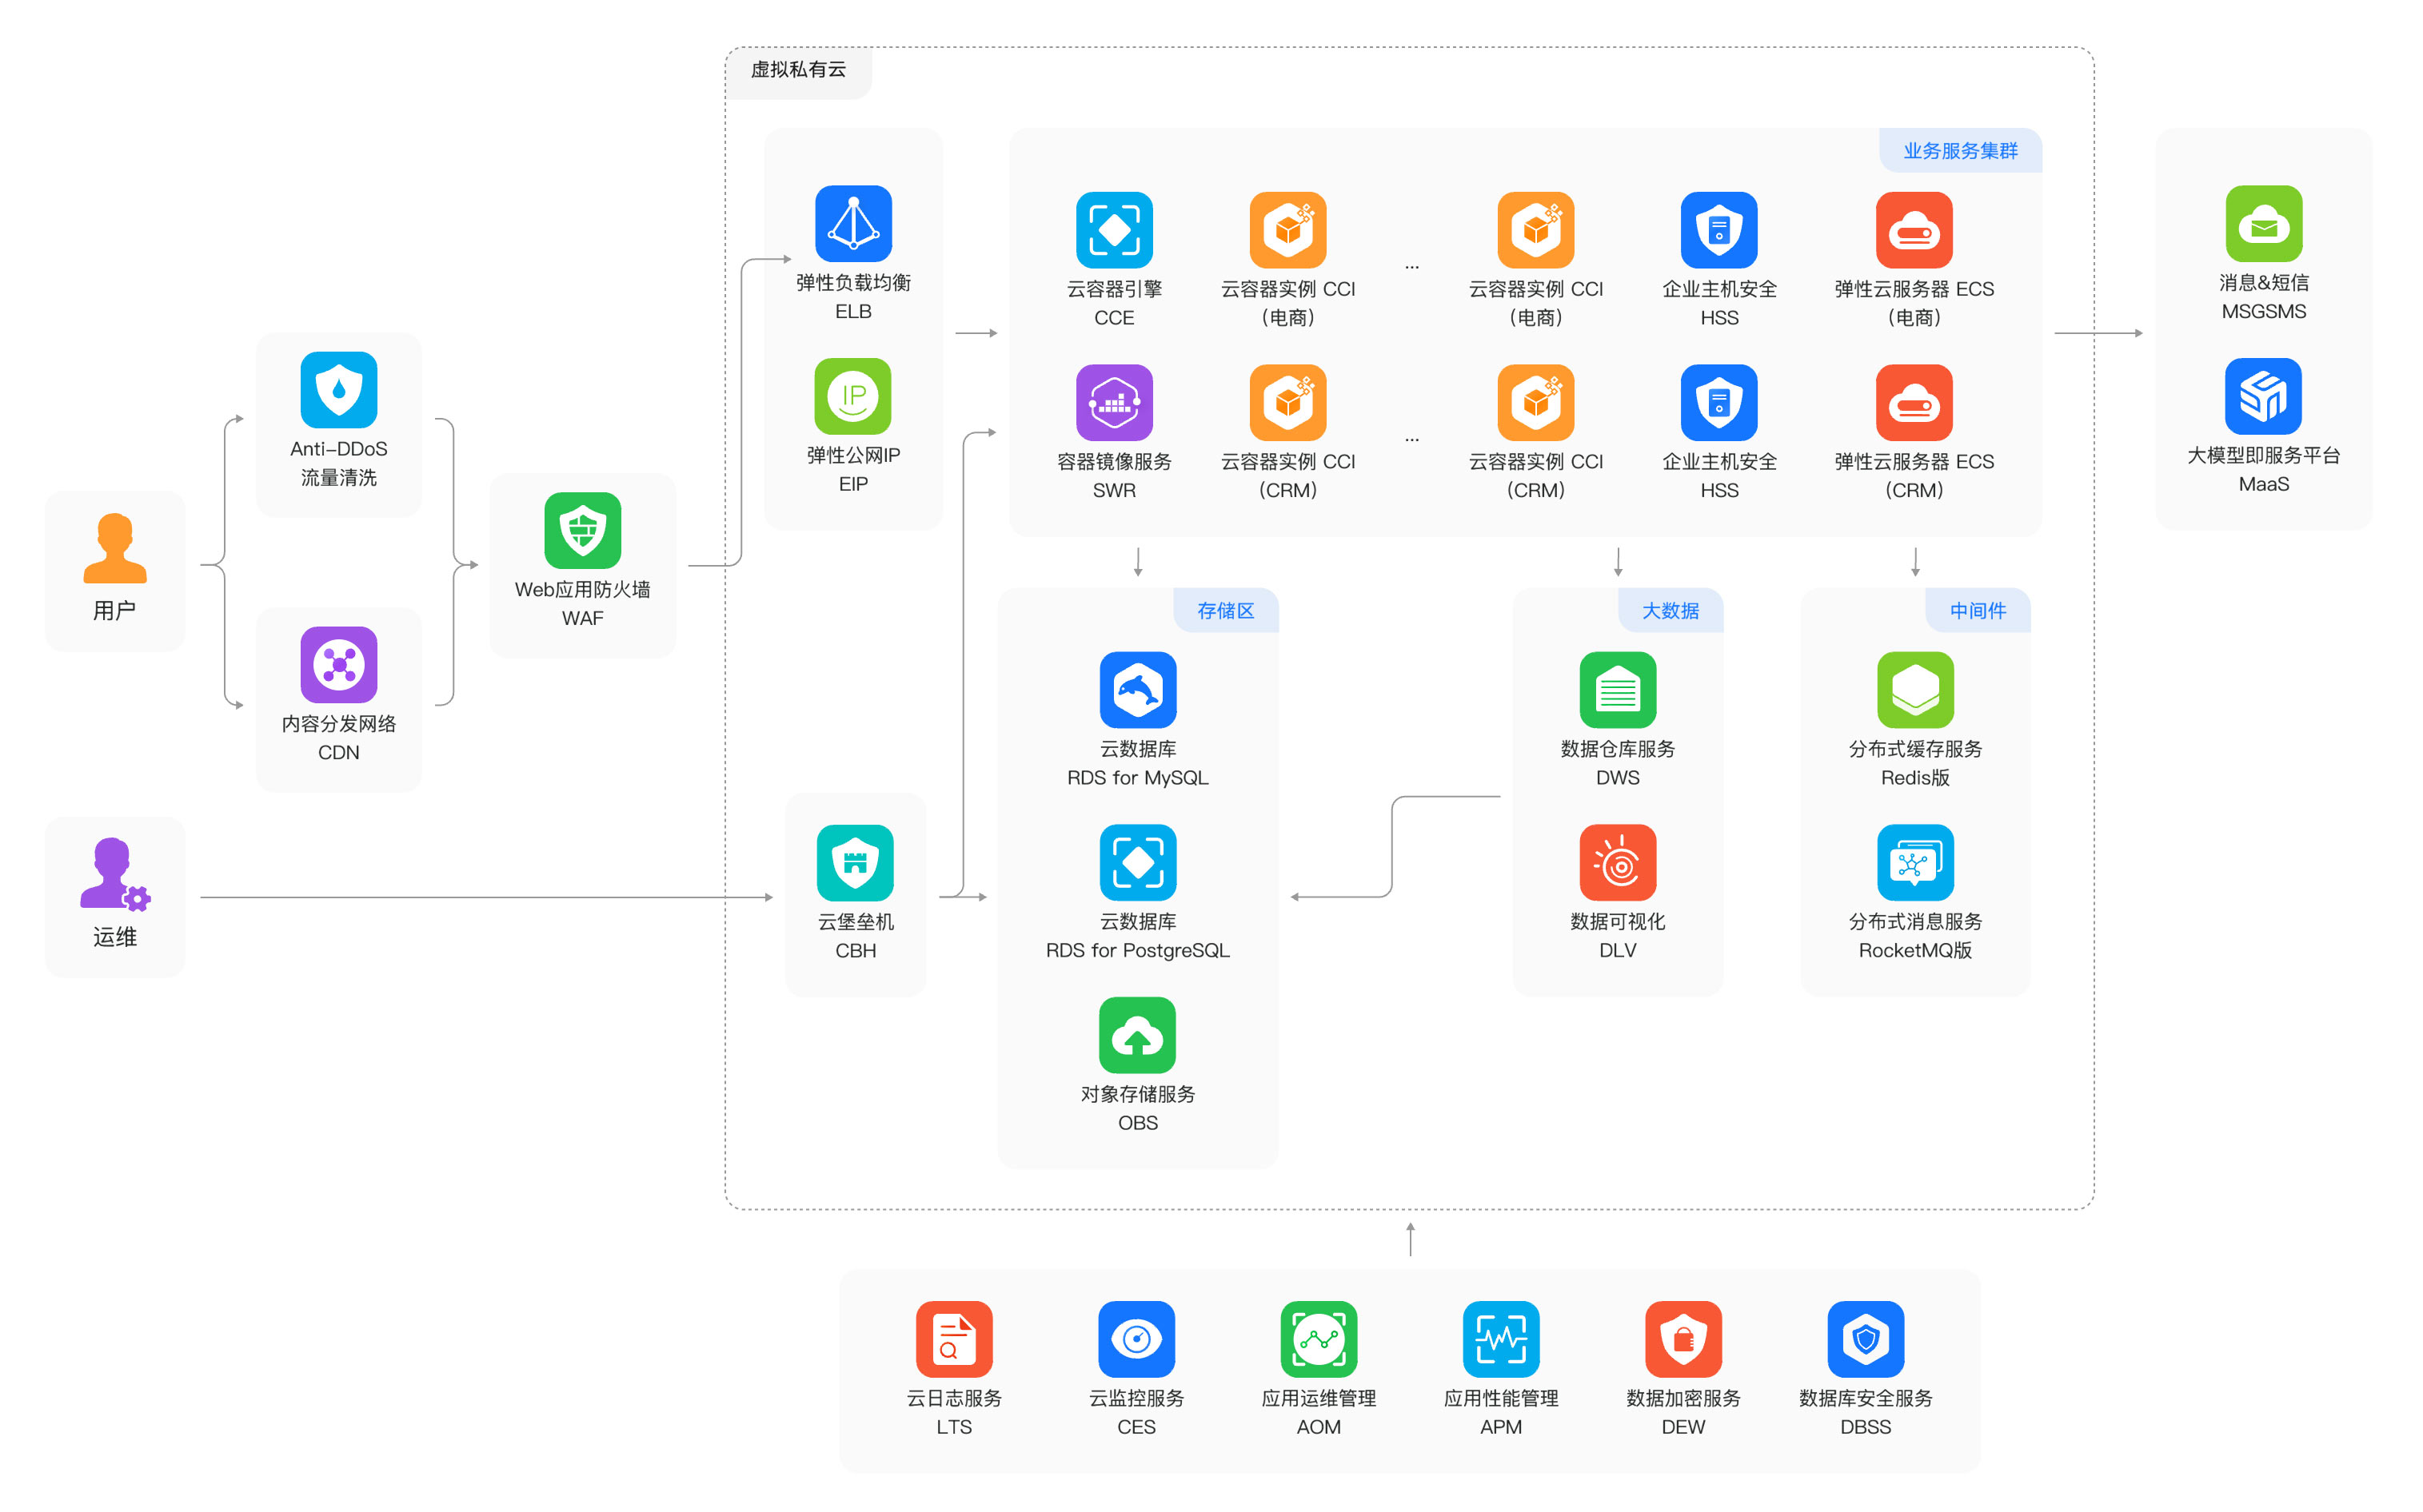Select the RDS for PostgreSQL icon

(1137, 863)
